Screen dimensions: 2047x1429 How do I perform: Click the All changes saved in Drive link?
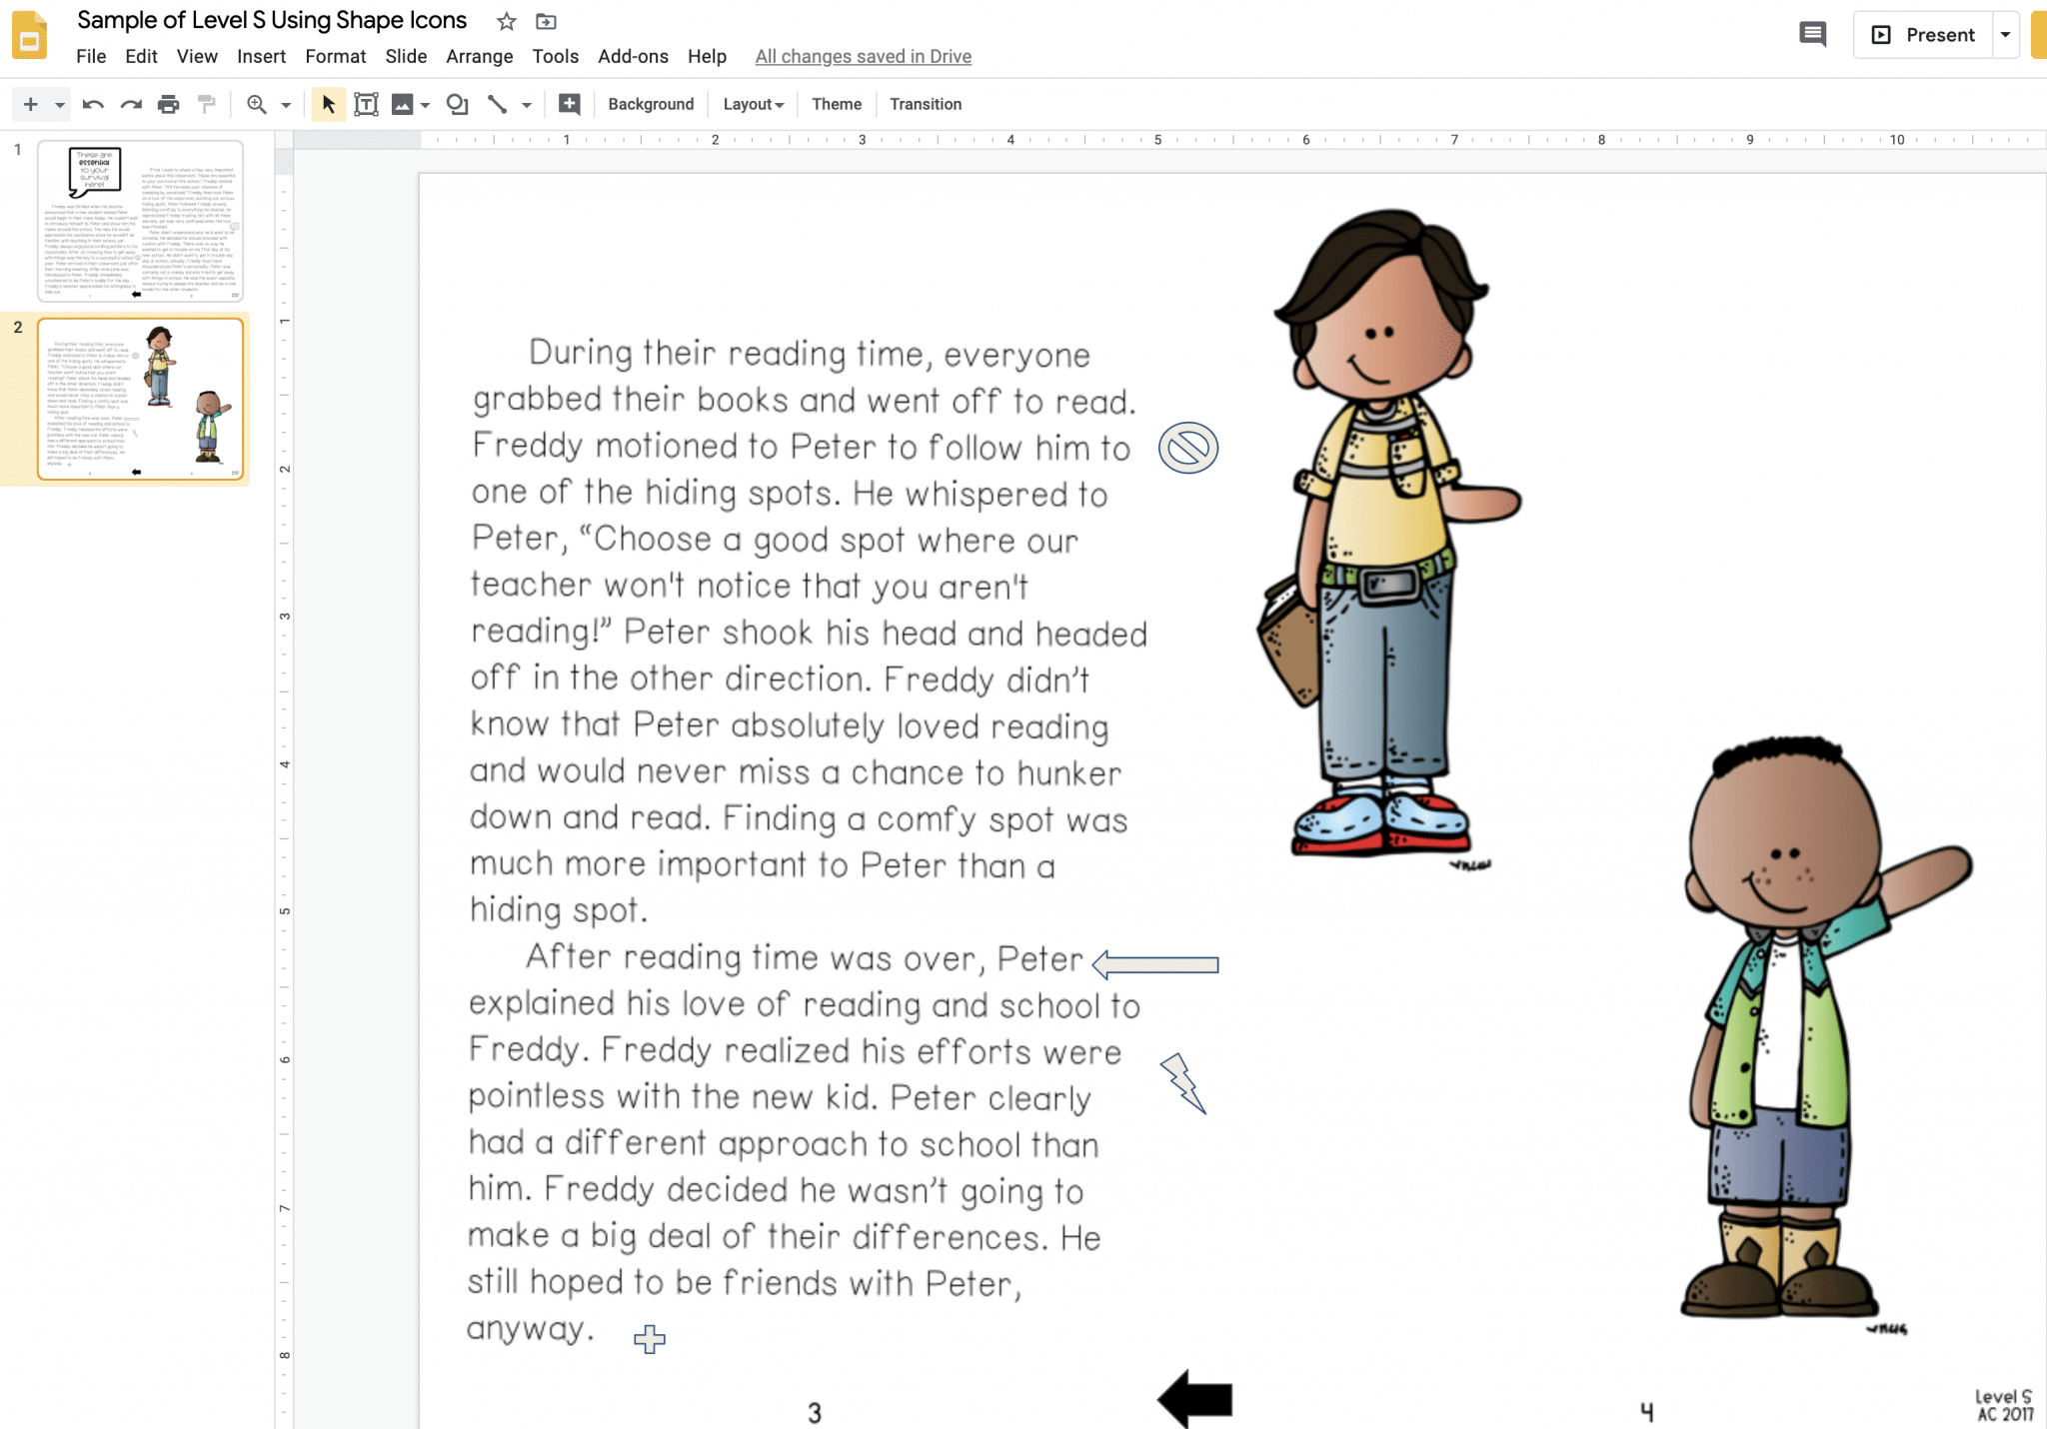[x=864, y=56]
